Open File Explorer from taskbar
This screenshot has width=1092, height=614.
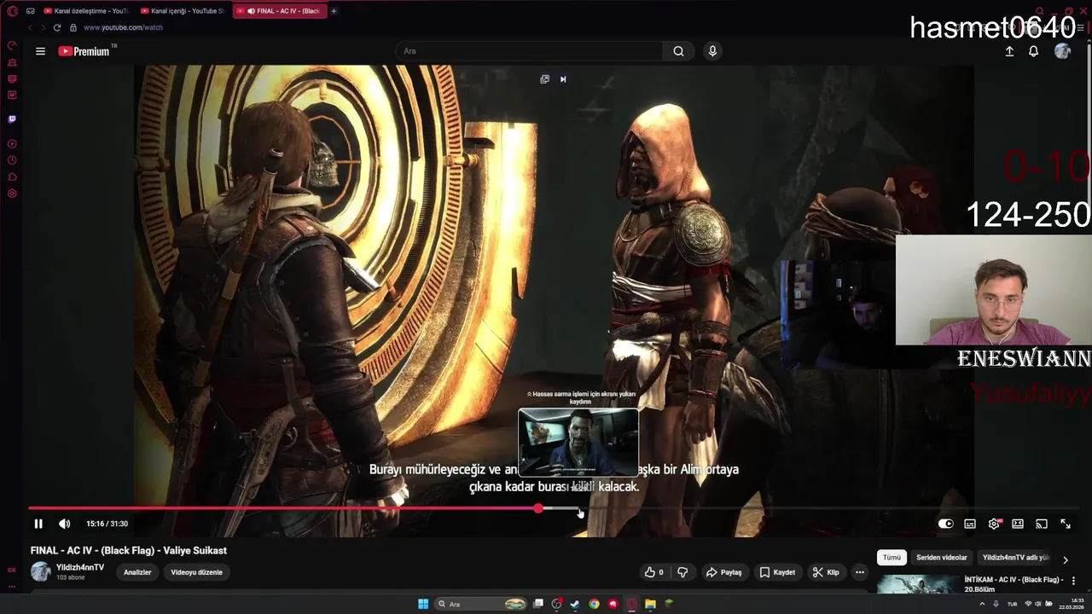(x=650, y=604)
